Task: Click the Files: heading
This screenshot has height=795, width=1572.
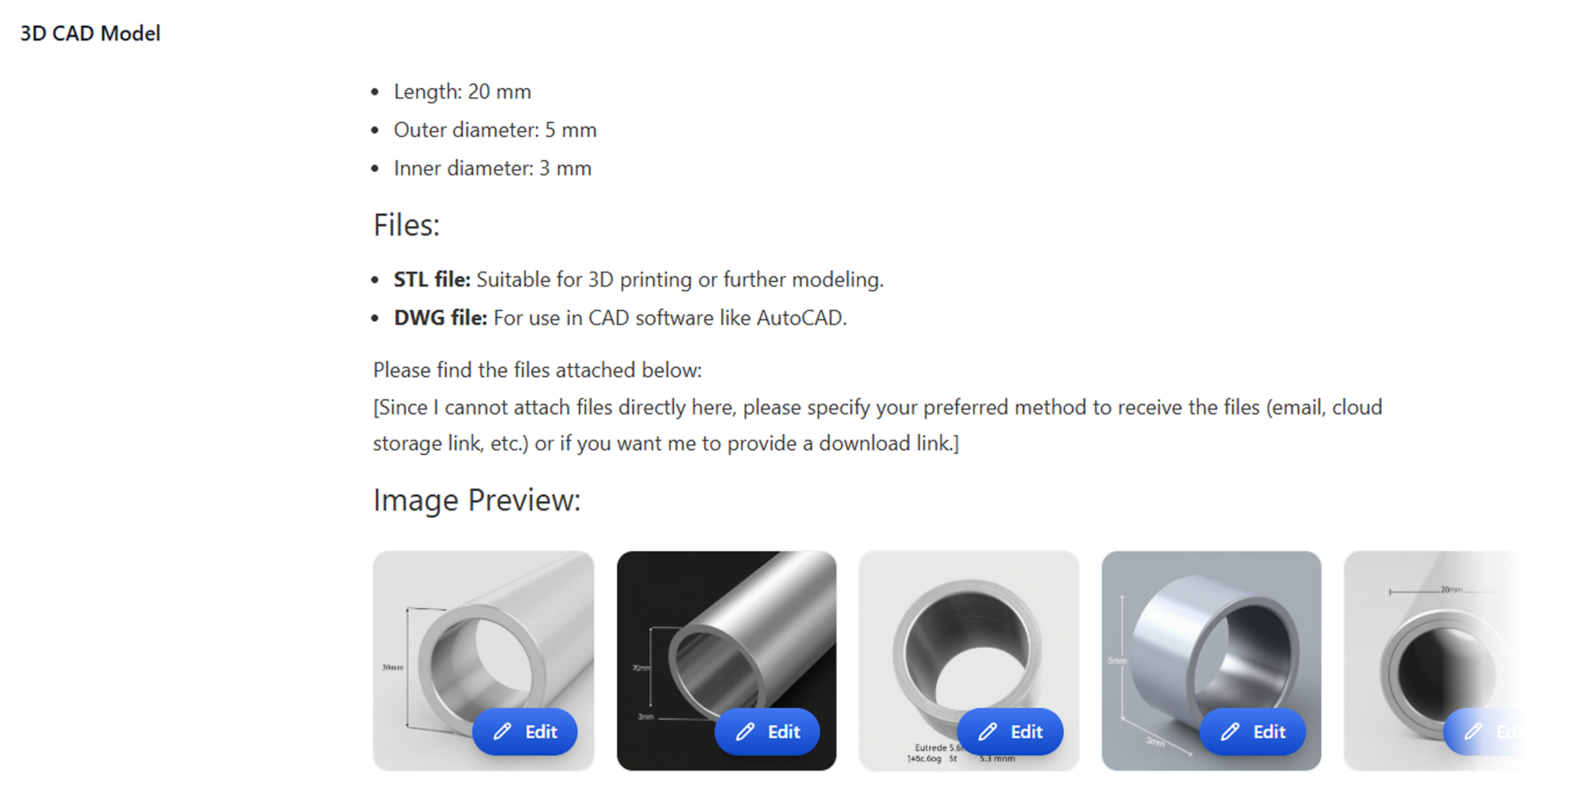Action: 406,225
